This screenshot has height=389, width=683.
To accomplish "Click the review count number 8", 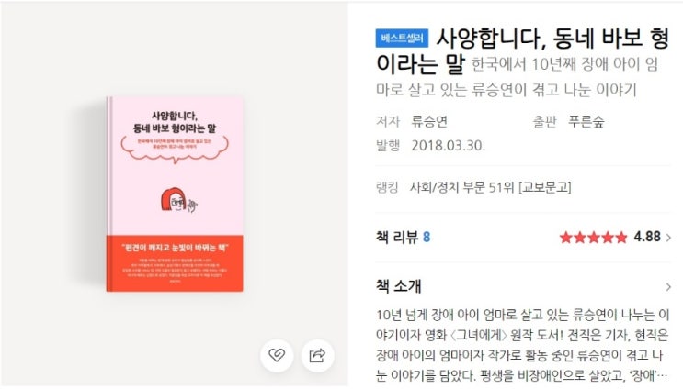I will pos(427,237).
